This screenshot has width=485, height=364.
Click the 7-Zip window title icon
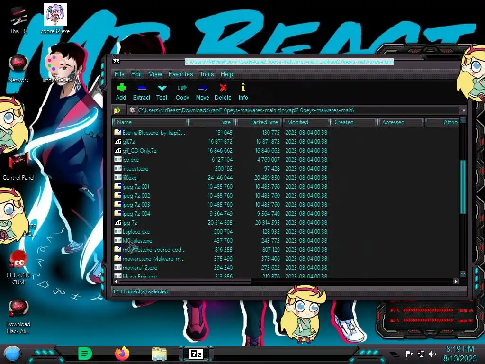coord(117,62)
